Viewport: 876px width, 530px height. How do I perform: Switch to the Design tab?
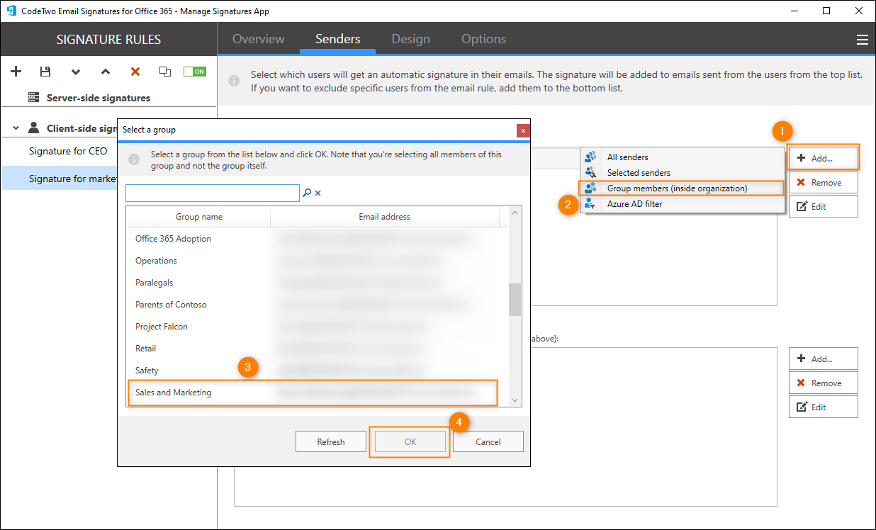(410, 39)
